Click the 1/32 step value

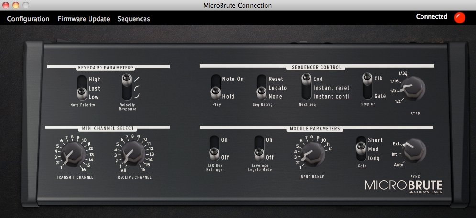pos(403,74)
